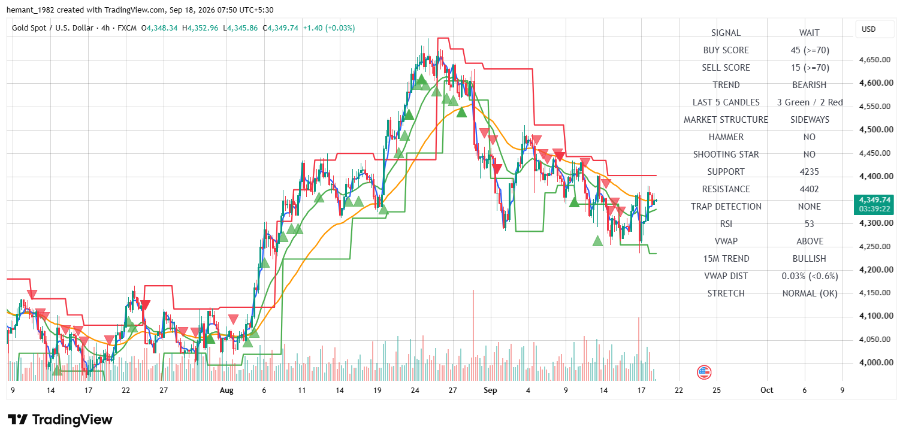Click the NO value in HAMMER row

pos(810,137)
